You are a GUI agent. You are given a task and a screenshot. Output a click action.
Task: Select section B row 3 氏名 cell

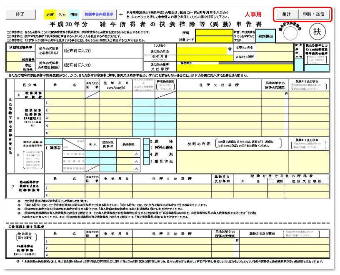(67, 118)
